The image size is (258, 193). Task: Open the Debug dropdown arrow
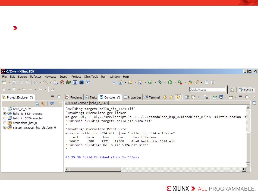pos(165,82)
